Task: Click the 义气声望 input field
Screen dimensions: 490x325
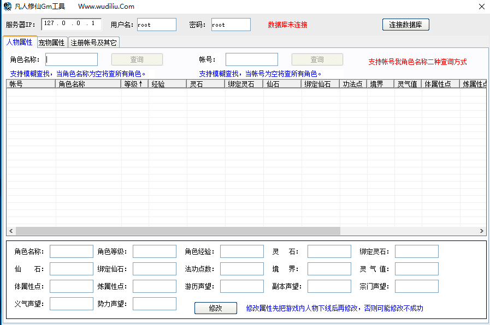Action: tap(72, 304)
